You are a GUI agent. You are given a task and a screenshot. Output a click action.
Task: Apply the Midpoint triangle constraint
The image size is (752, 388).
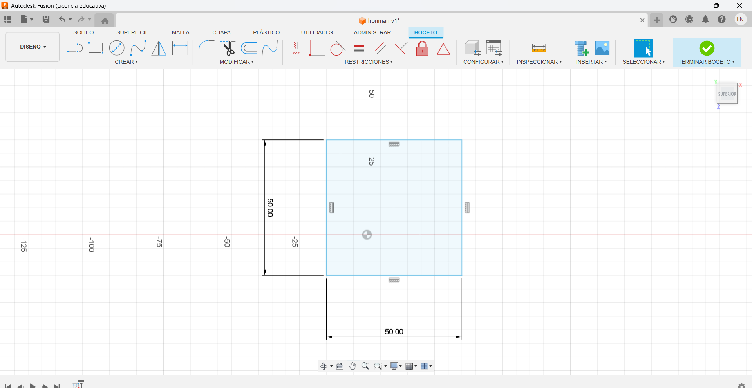tap(443, 49)
